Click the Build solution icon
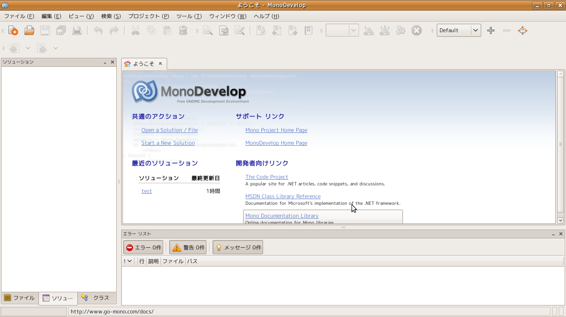Viewport: 566px width, 317px height. tap(369, 30)
